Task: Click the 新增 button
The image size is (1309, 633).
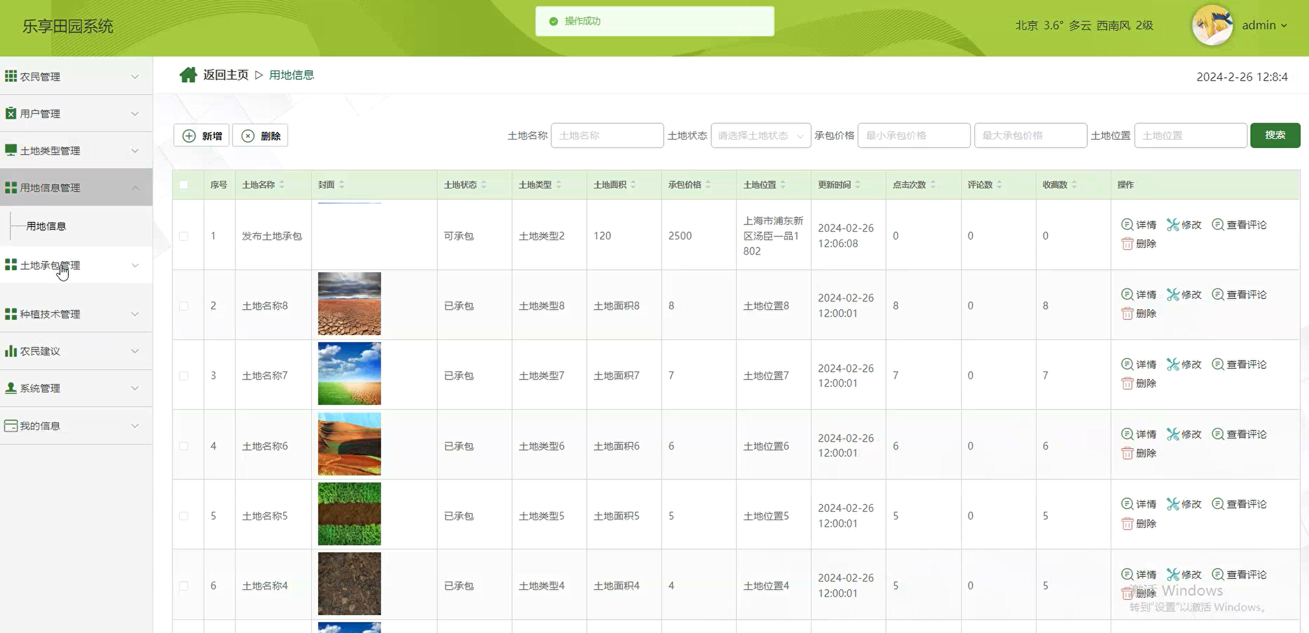Action: [x=201, y=136]
